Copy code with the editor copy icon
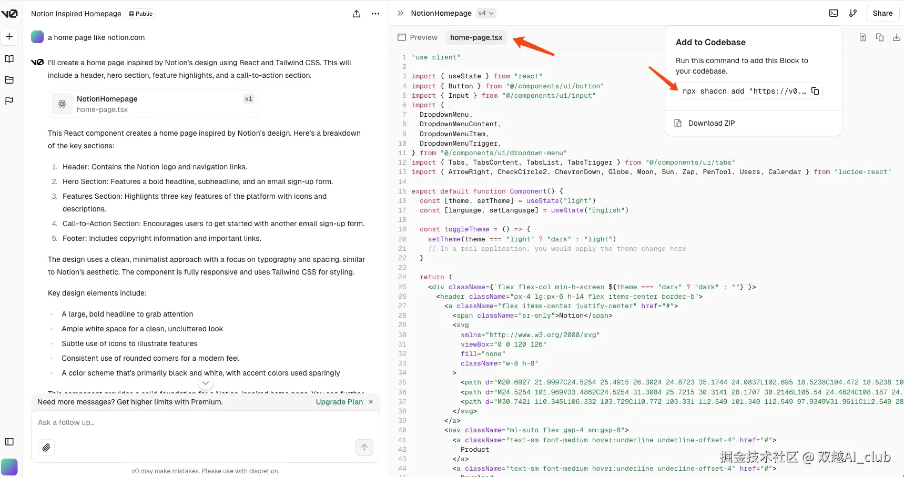904x477 pixels. (880, 37)
